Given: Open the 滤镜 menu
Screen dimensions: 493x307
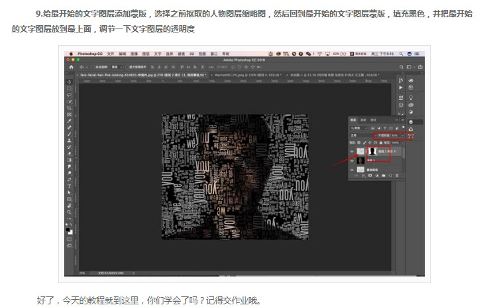Looking at the screenshot, I should (182, 54).
